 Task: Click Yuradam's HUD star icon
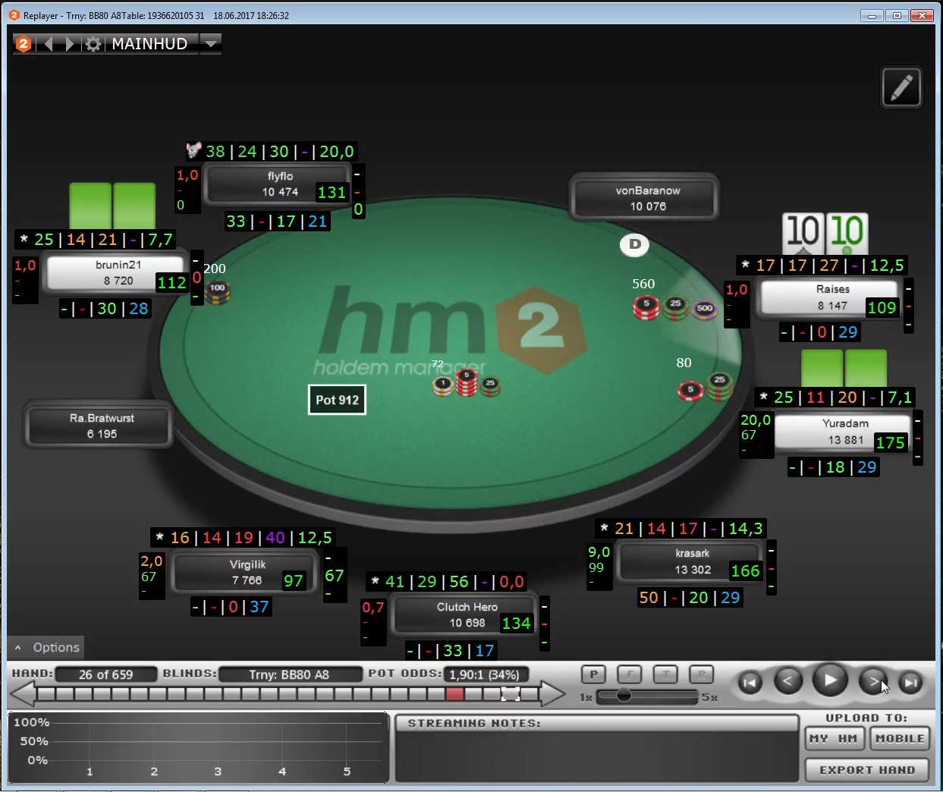coord(763,397)
